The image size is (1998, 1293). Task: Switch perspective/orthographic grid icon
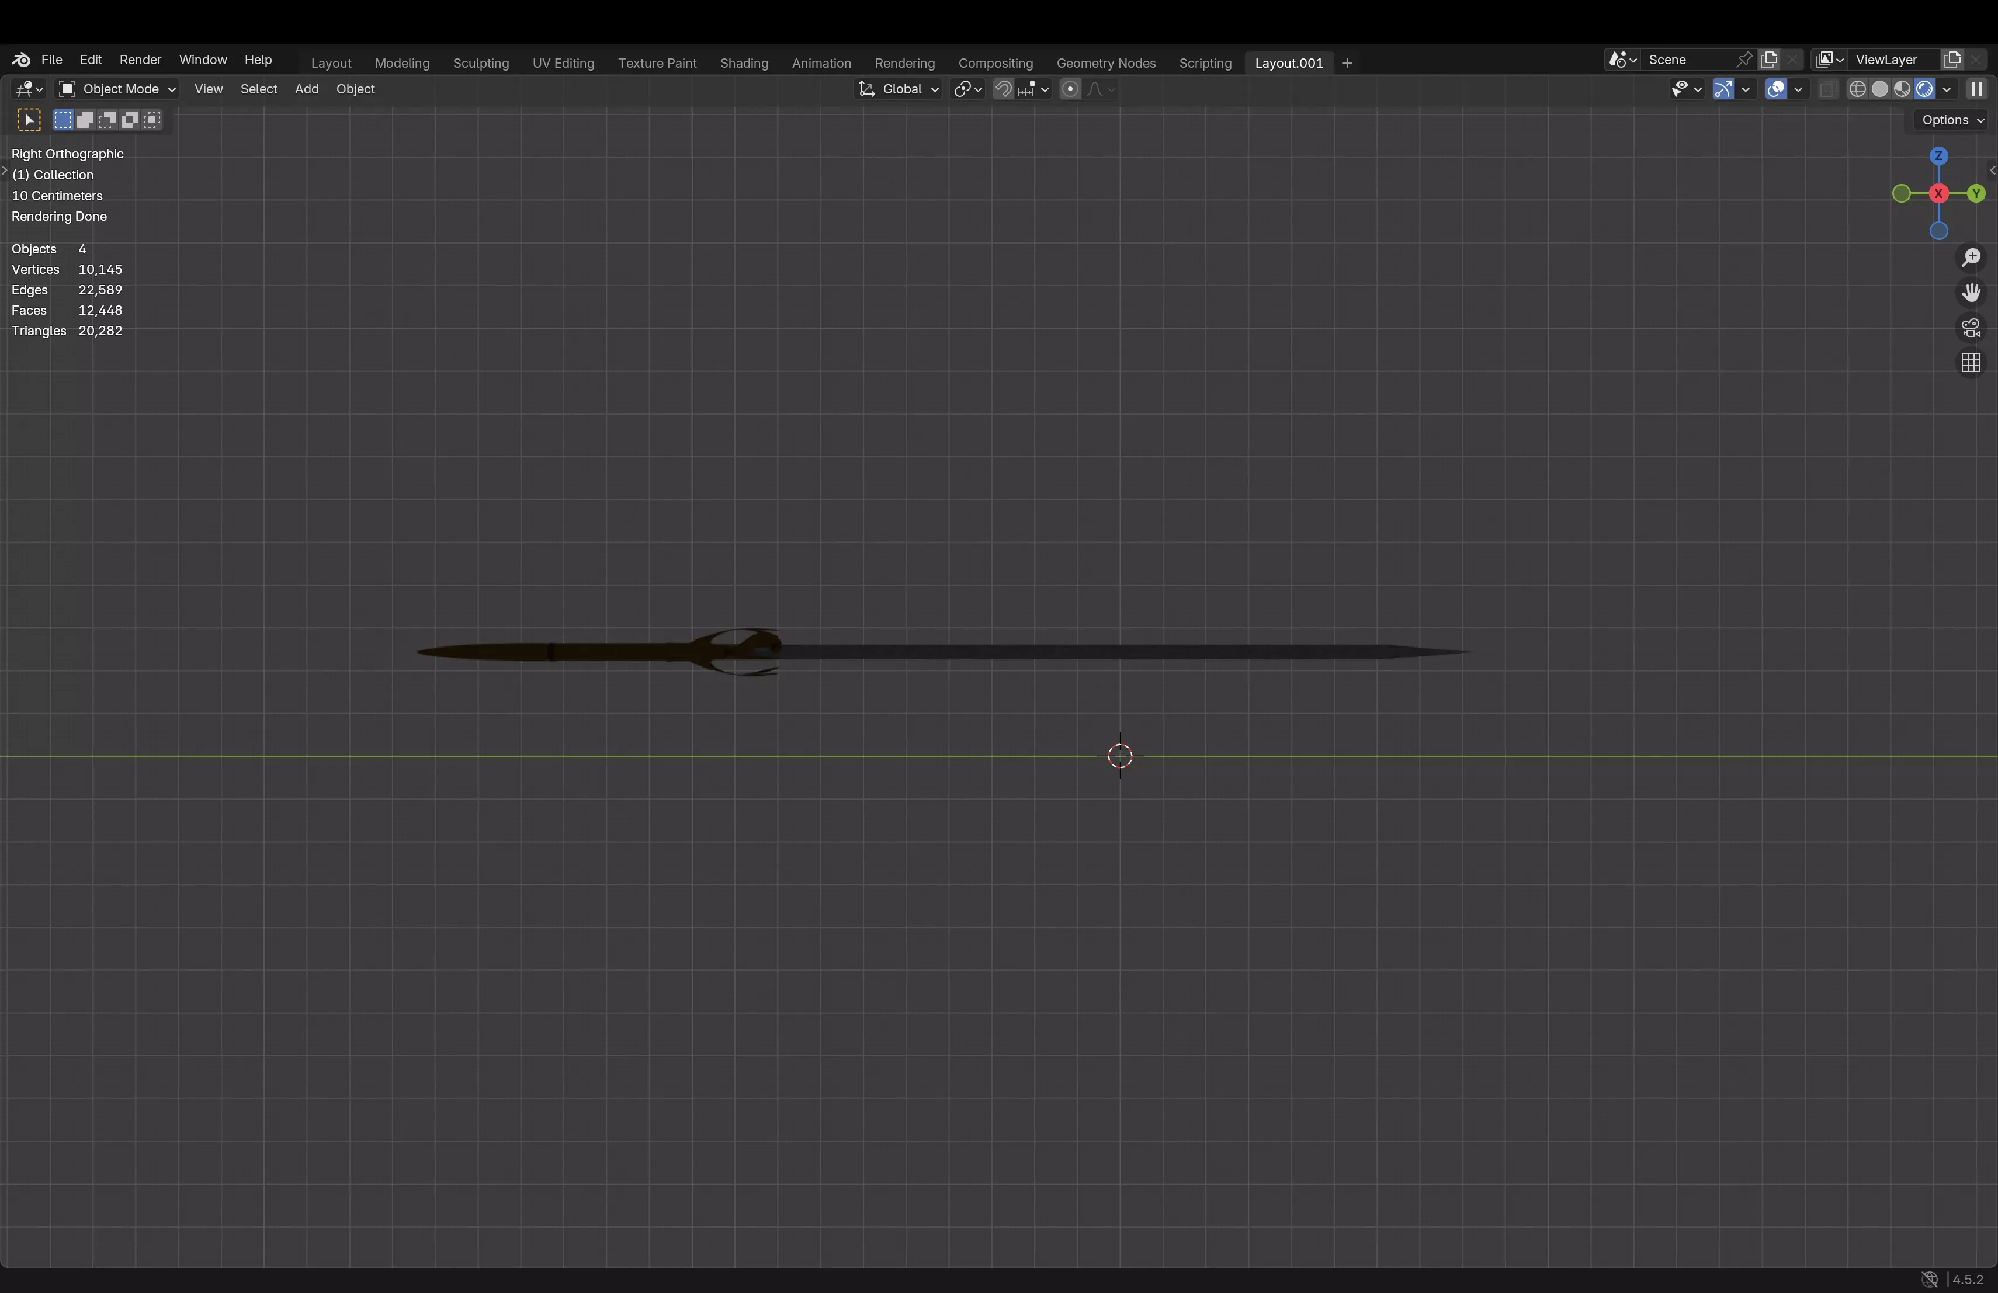(x=1971, y=363)
